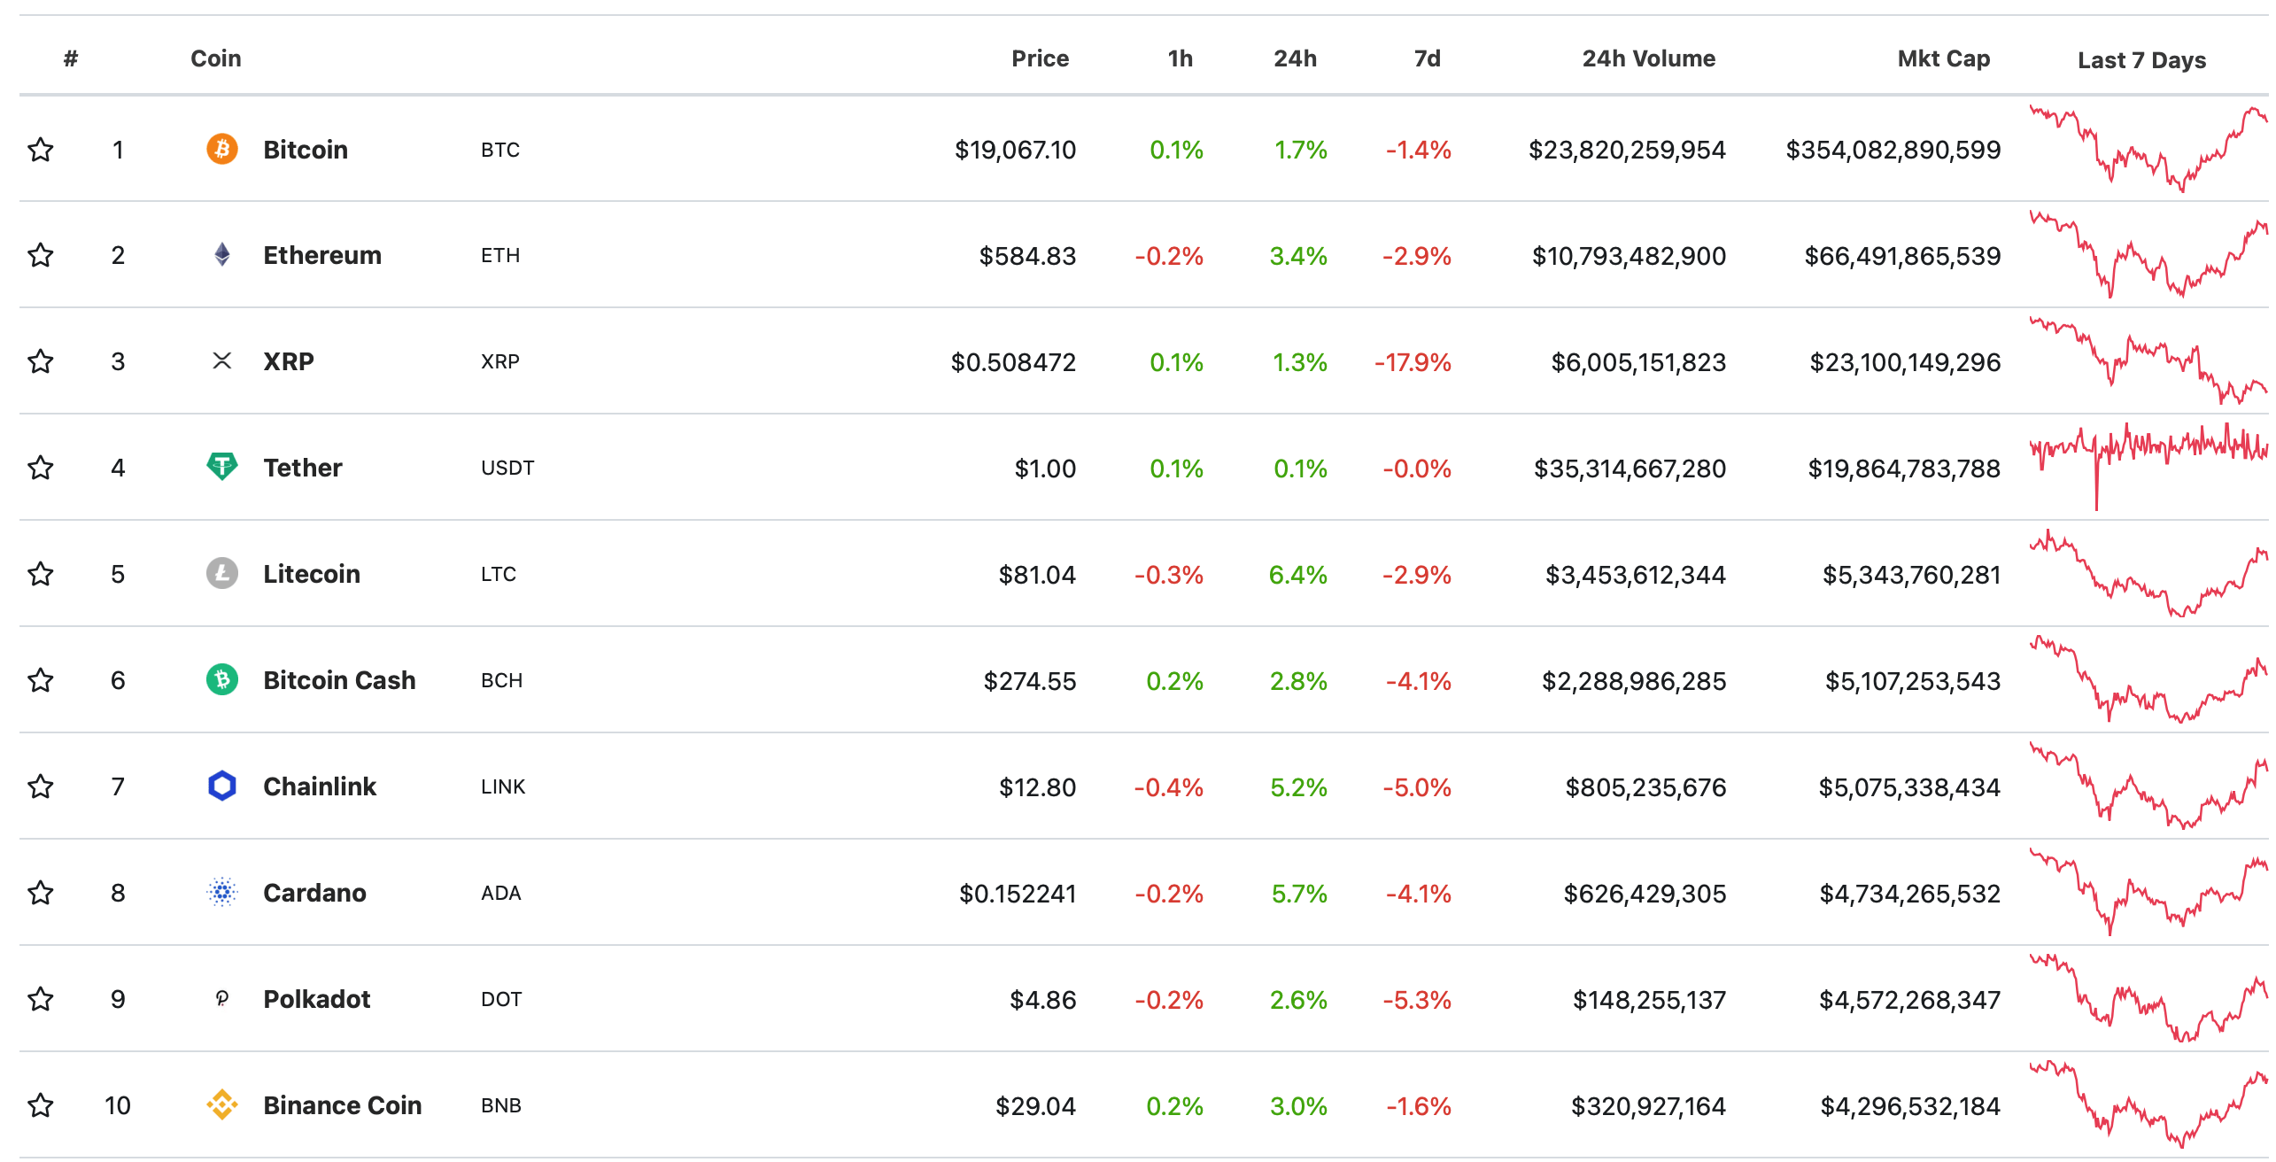The height and width of the screenshot is (1162, 2276).
Task: Sort by Mkt Cap column header
Action: coord(1944,58)
